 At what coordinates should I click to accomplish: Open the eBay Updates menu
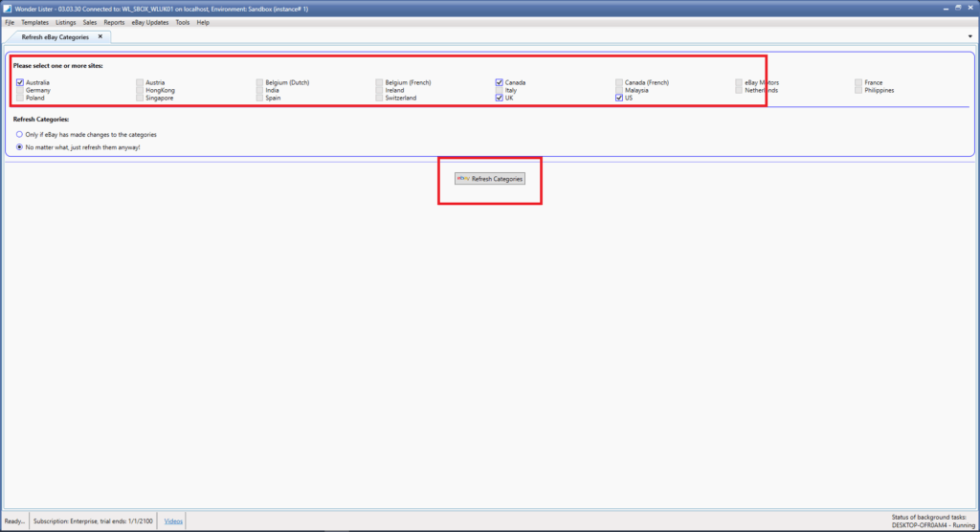tap(150, 22)
